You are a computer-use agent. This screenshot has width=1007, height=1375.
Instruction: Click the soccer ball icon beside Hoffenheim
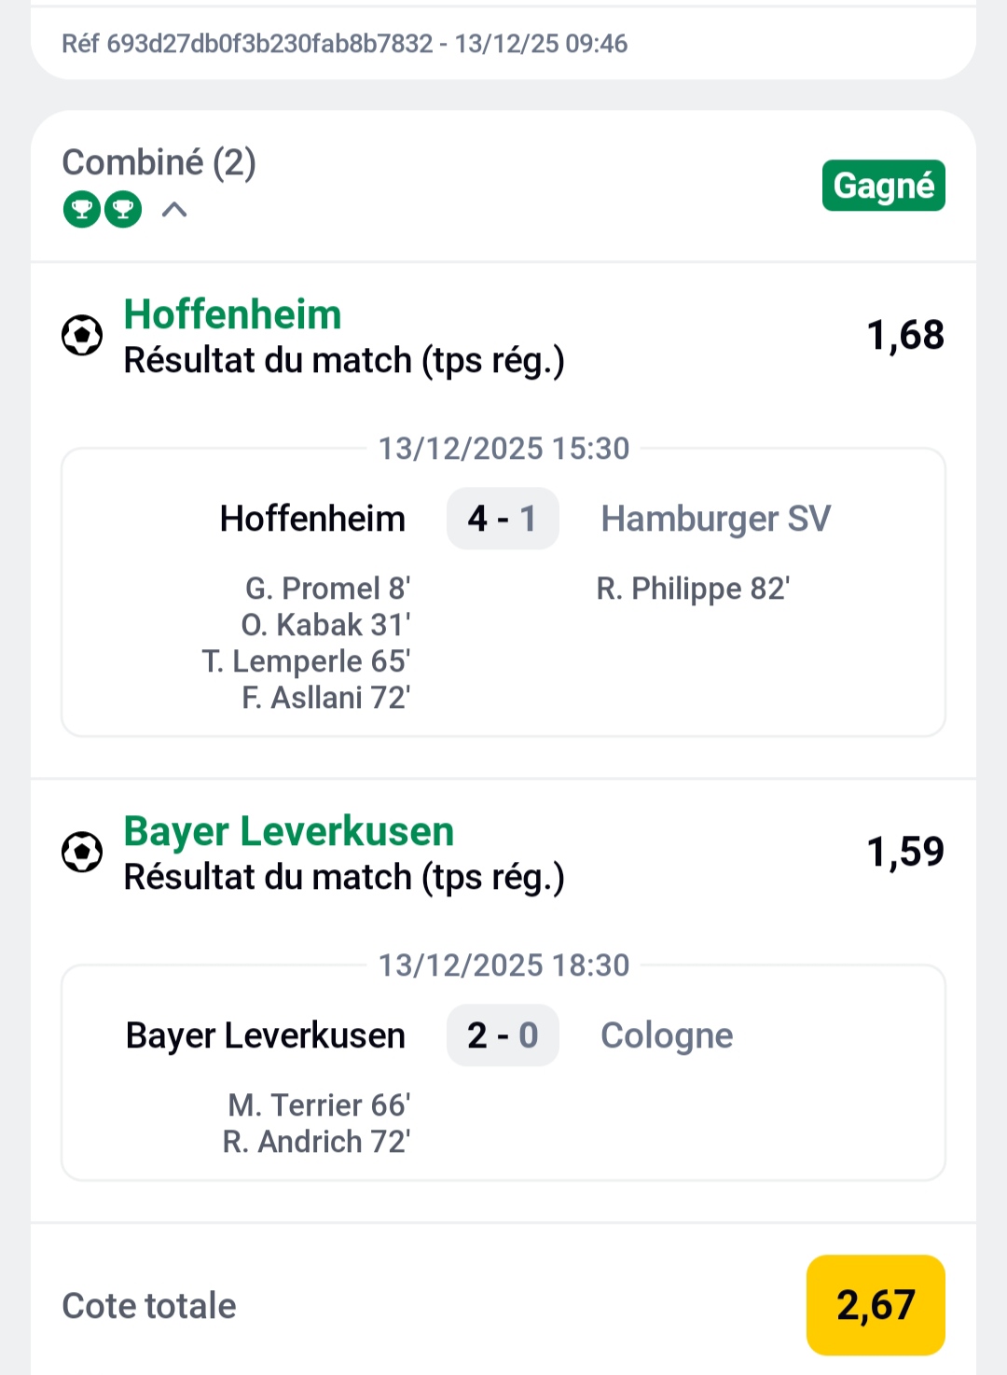82,335
